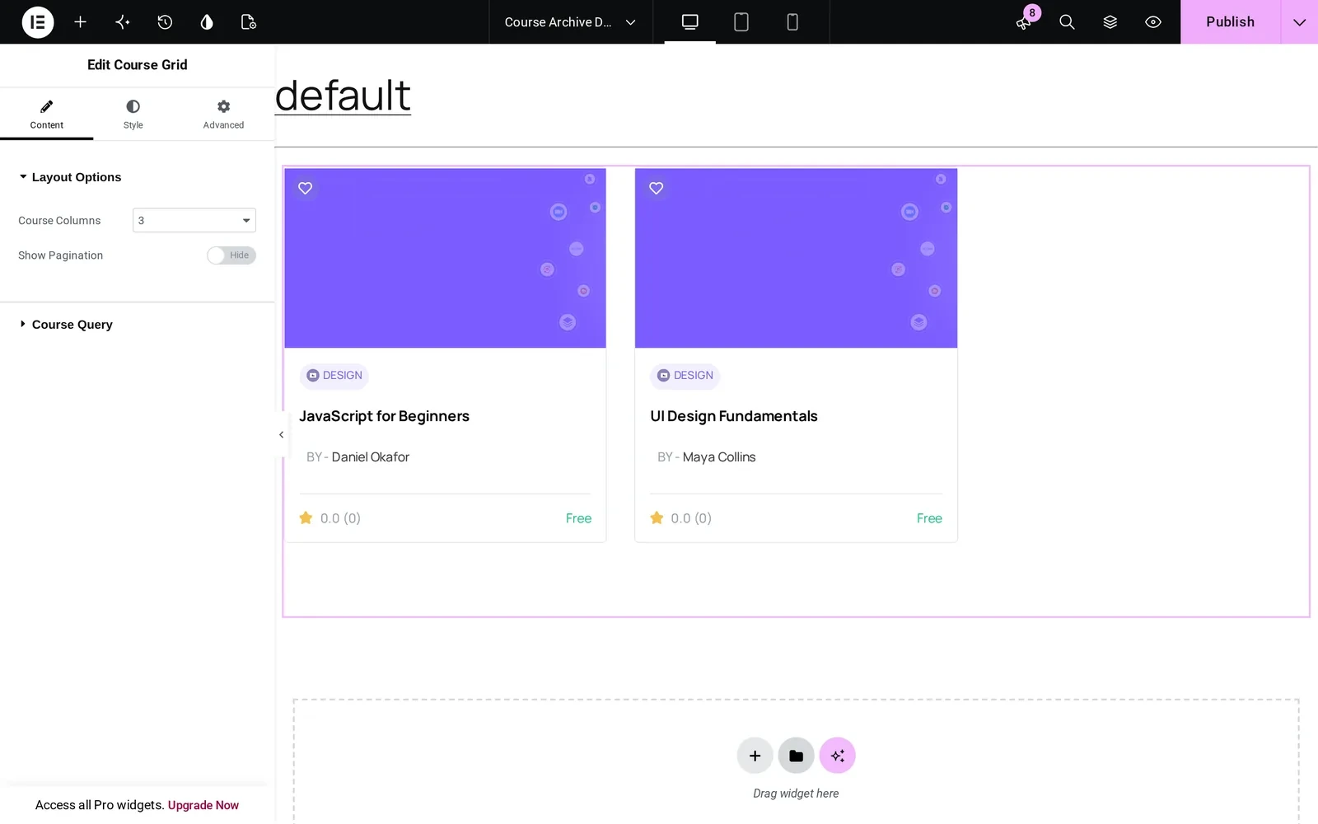Open the Elementor AI sparkle tool
The height and width of the screenshot is (824, 1318).
[x=123, y=22]
